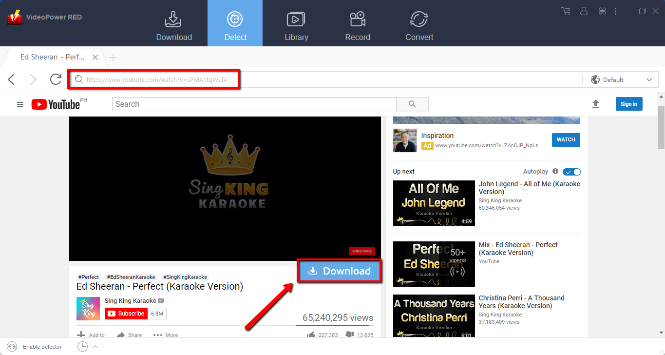
Task: Open the All Of Me John Legend thumbnail
Action: point(434,203)
